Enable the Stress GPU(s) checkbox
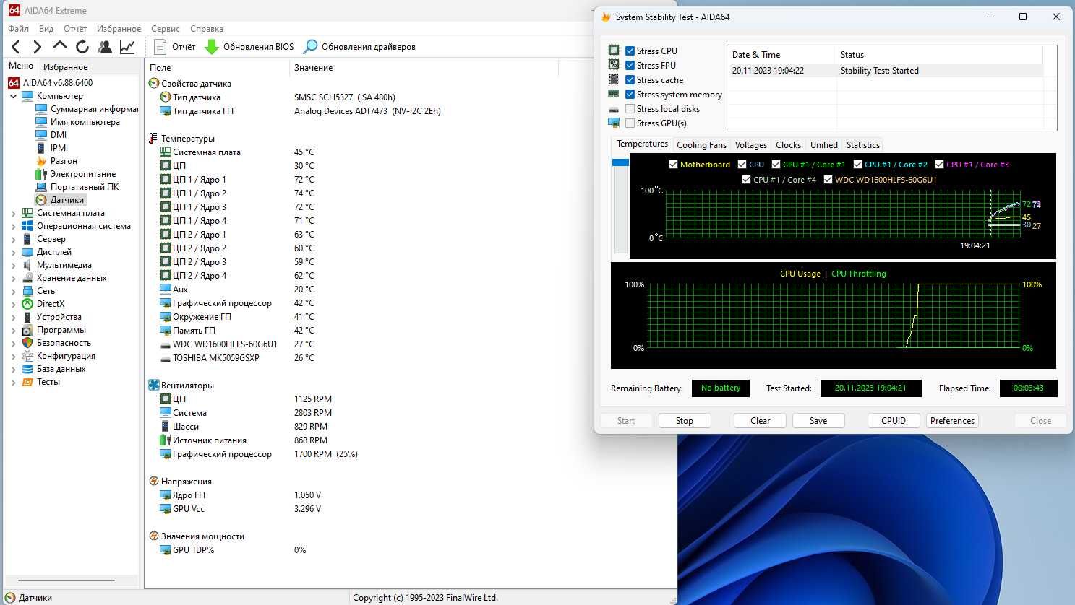1075x605 pixels. (x=630, y=123)
